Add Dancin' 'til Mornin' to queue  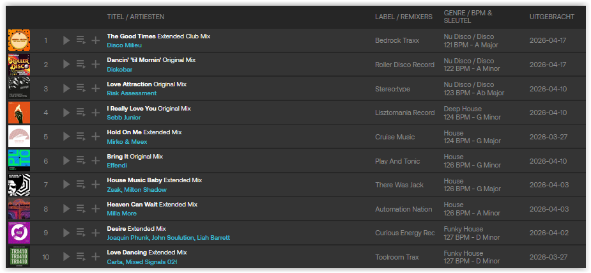[x=81, y=65]
